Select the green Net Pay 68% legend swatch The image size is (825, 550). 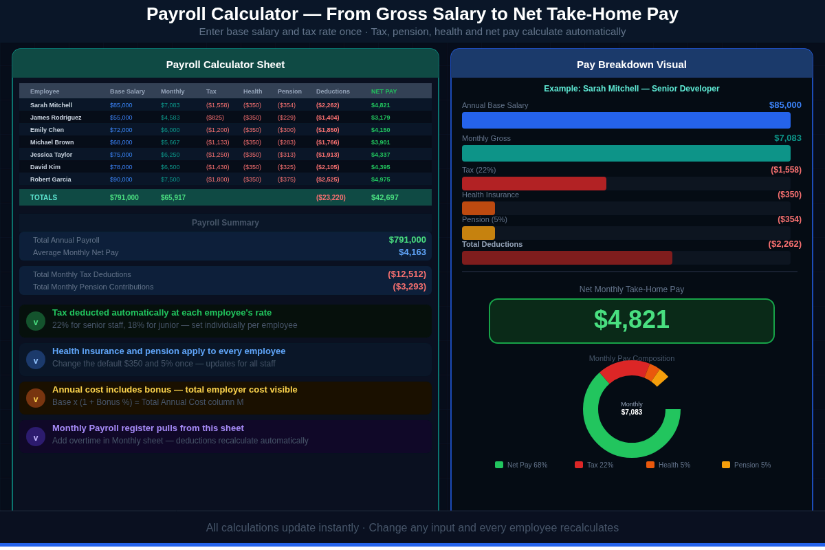click(x=499, y=465)
